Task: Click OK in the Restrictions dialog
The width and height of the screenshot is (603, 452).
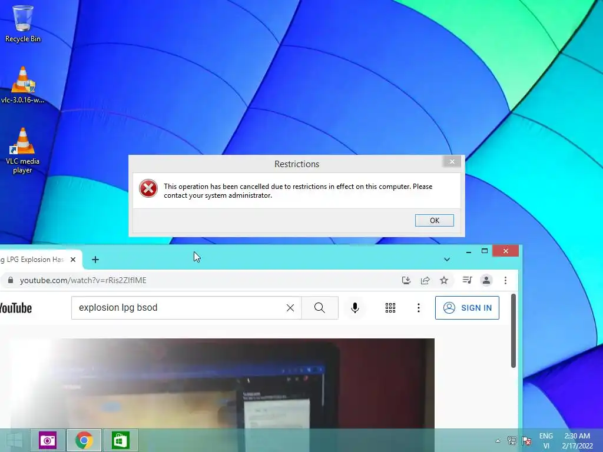Action: (x=434, y=220)
